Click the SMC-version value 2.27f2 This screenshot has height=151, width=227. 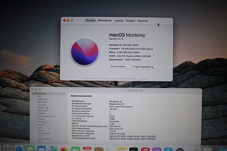click(x=113, y=131)
